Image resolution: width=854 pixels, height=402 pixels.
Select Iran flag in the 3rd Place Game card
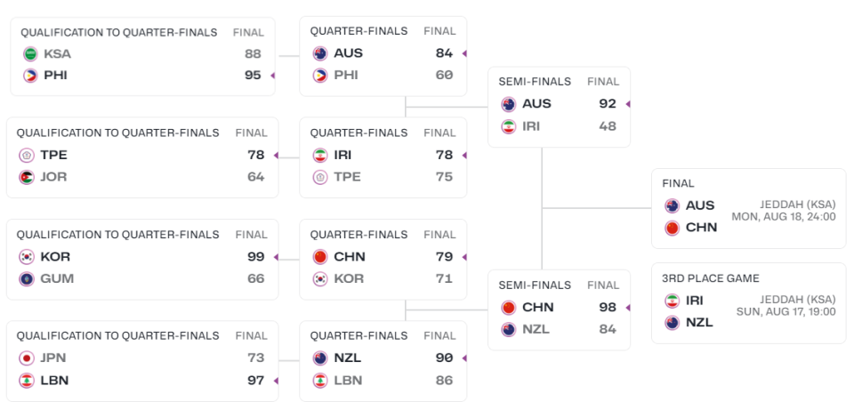click(x=672, y=301)
